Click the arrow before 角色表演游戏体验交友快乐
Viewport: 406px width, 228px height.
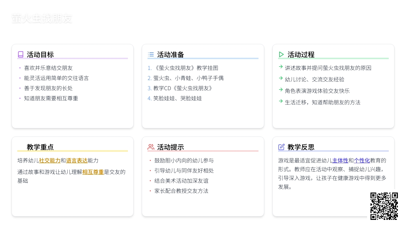(x=281, y=90)
